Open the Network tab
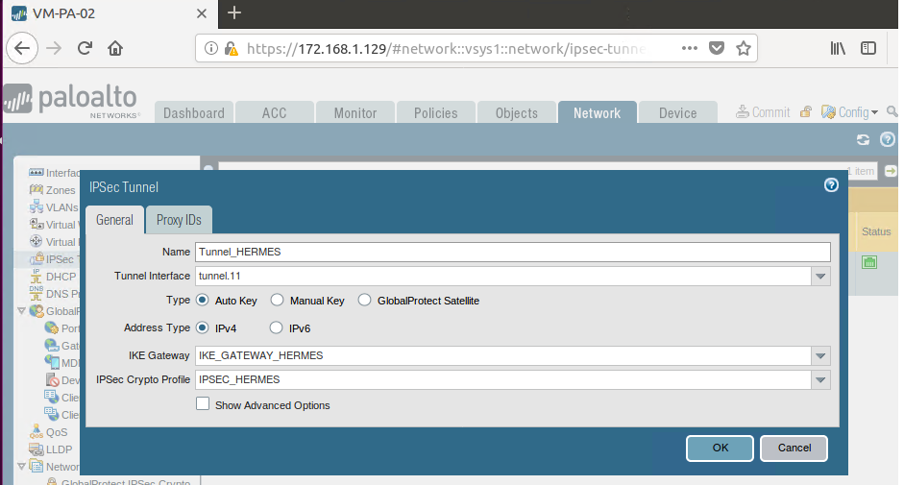 click(598, 112)
